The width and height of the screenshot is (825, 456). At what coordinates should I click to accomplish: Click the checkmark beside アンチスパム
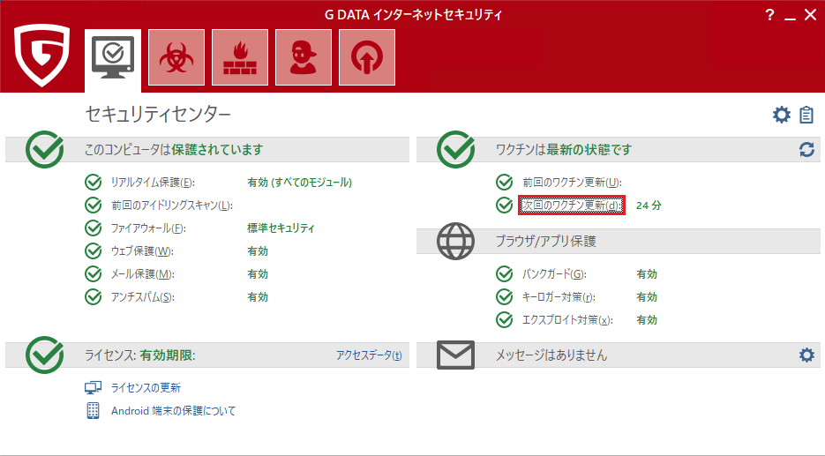click(94, 296)
